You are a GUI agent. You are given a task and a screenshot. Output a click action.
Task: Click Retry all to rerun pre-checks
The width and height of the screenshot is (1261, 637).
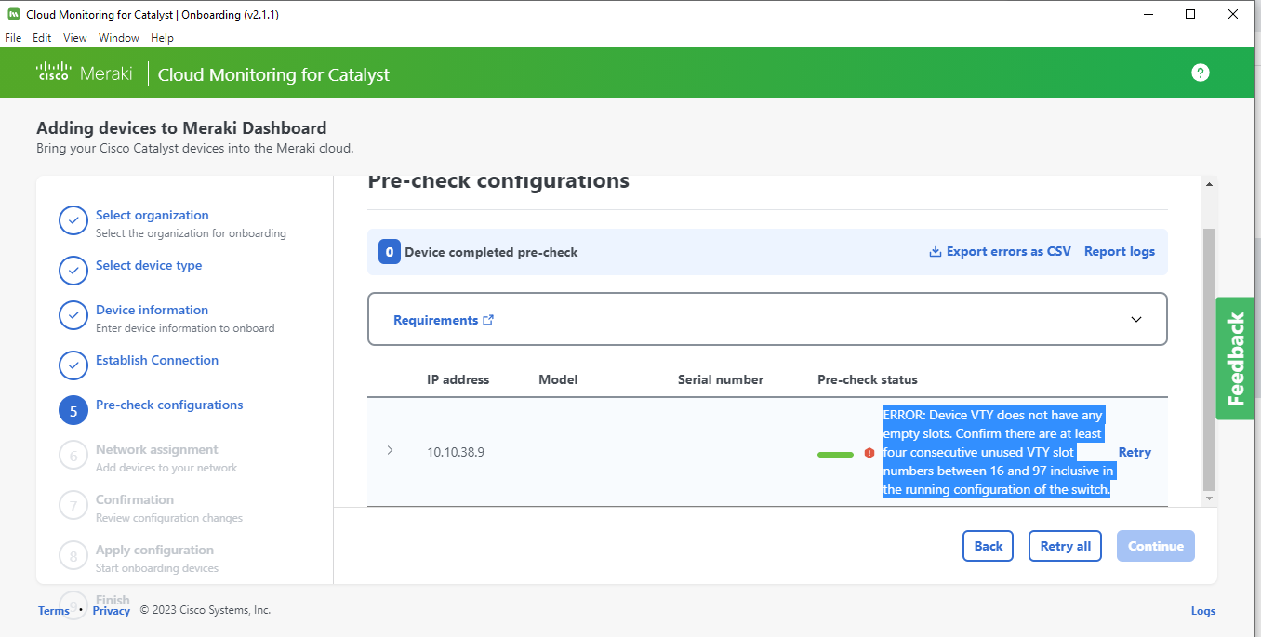tap(1064, 546)
